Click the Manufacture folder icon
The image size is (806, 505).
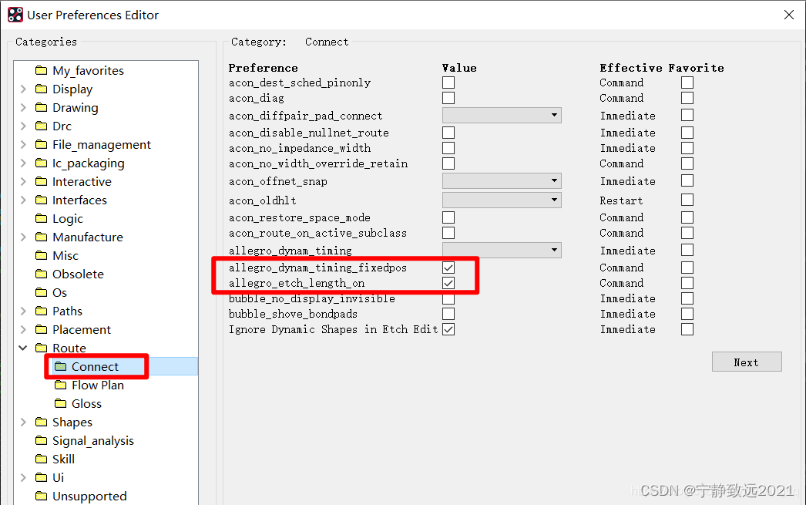click(41, 237)
